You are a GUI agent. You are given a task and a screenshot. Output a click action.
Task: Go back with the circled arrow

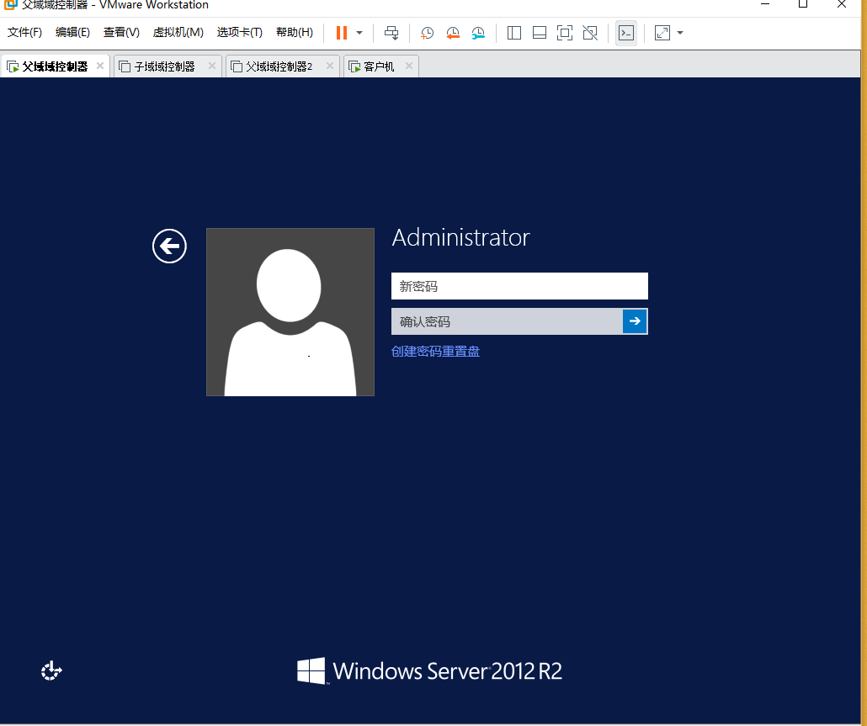[x=169, y=246]
